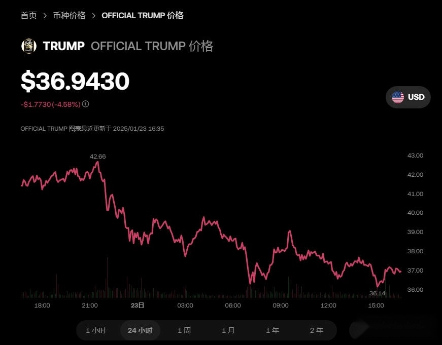Select the 24 小时 time range
The height and width of the screenshot is (345, 442).
pos(140,330)
